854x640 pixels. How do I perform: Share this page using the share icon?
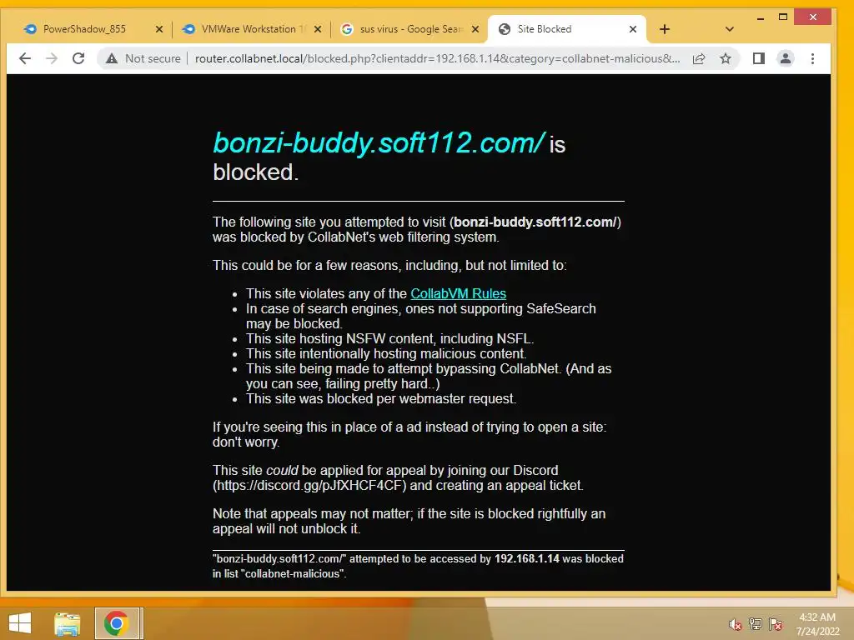(x=699, y=59)
